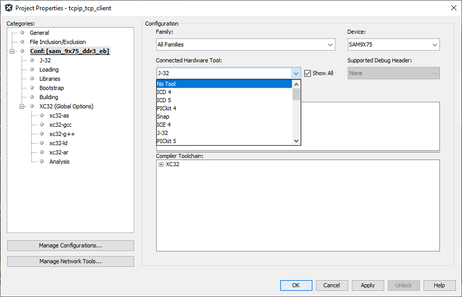Open xc32-g++ options

click(62, 134)
